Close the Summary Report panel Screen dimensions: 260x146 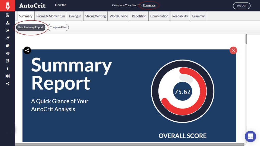pyautogui.click(x=233, y=50)
